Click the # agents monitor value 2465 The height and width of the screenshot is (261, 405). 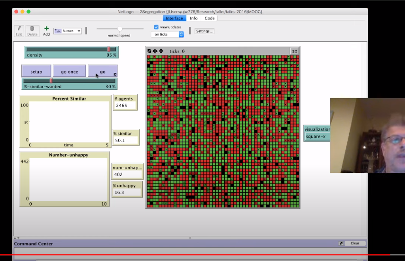(125, 105)
